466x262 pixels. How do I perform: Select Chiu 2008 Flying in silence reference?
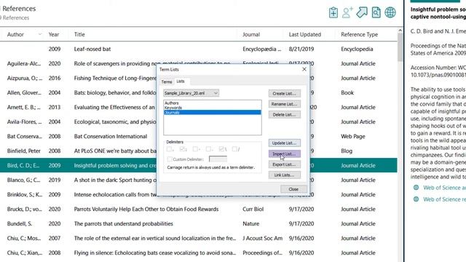point(199,253)
